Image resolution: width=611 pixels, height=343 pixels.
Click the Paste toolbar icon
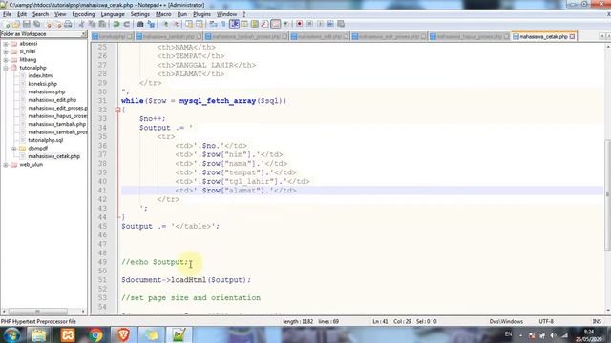click(102, 24)
